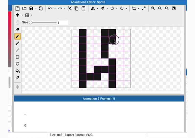Click the left panel vertical scrollbar
This screenshot has height=138, width=195.
coord(9,82)
